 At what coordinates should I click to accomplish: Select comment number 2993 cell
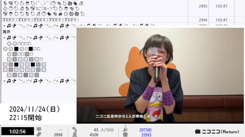(198, 6)
